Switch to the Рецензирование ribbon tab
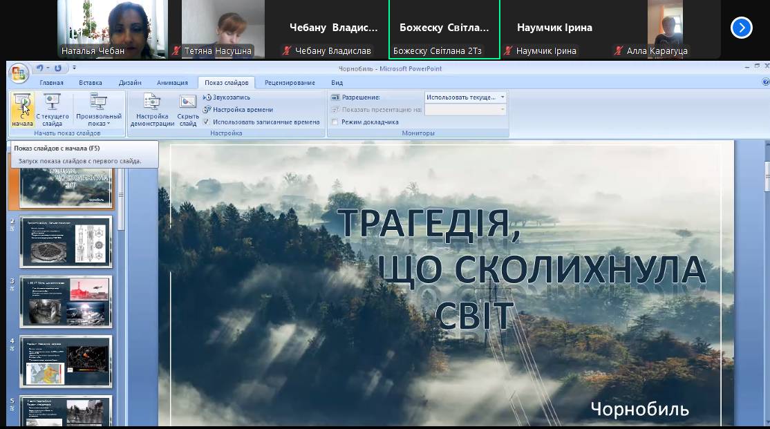The image size is (770, 429). (x=290, y=82)
